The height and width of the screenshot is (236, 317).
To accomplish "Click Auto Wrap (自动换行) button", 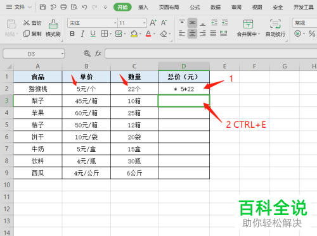I will [275, 28].
